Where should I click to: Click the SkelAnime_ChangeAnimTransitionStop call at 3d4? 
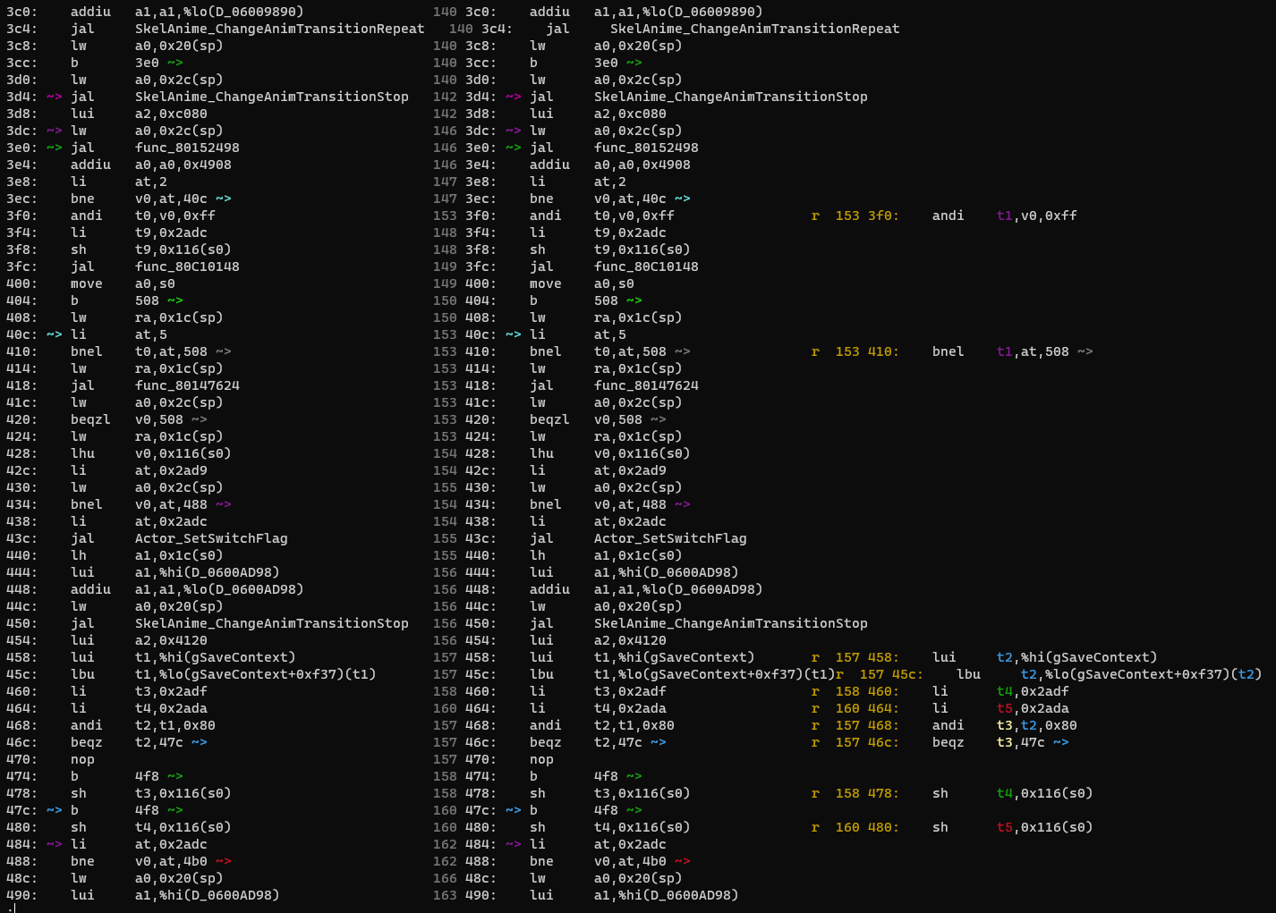pos(271,96)
